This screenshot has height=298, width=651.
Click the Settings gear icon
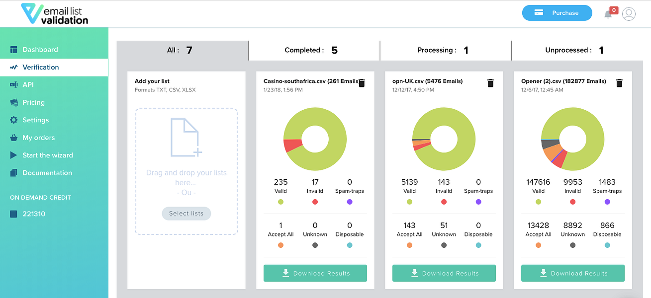[x=13, y=120]
